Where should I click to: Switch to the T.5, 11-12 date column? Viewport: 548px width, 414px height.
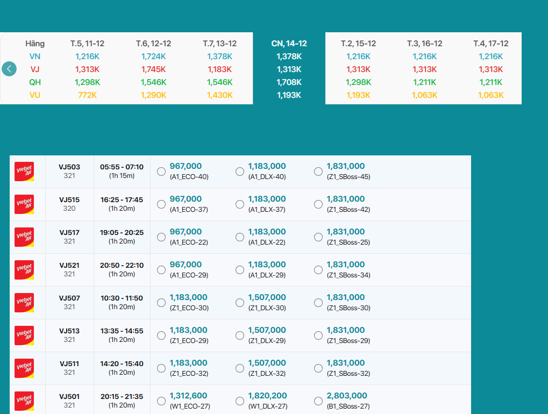(87, 44)
